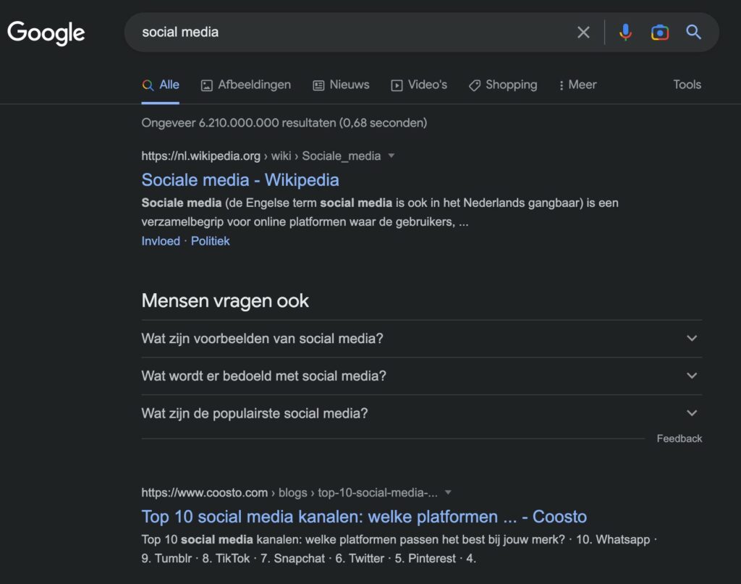
Task: Focus the search input with 'social media'
Action: [x=350, y=32]
